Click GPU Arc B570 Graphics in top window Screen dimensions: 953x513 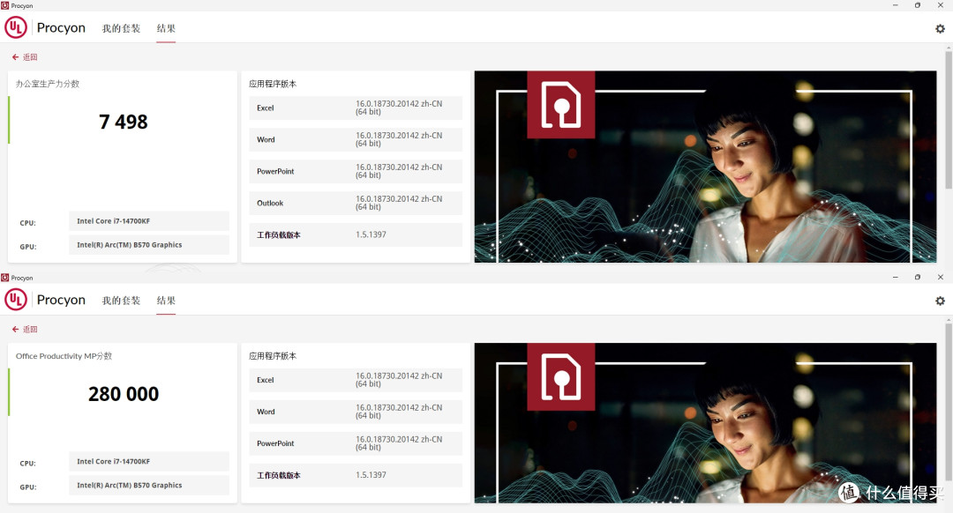[149, 245]
